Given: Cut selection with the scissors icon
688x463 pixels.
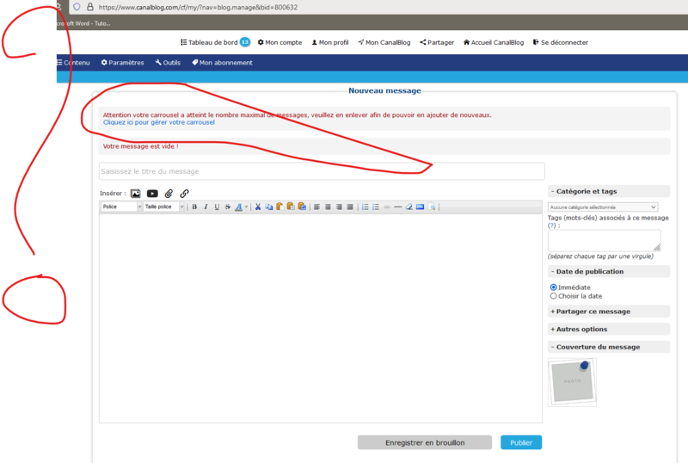Looking at the screenshot, I should click(258, 207).
